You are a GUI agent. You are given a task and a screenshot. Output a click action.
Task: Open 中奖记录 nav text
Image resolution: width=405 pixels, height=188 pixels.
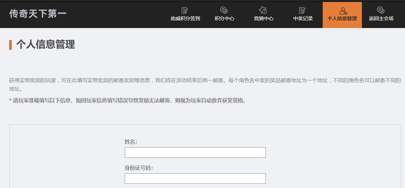pos(303,19)
